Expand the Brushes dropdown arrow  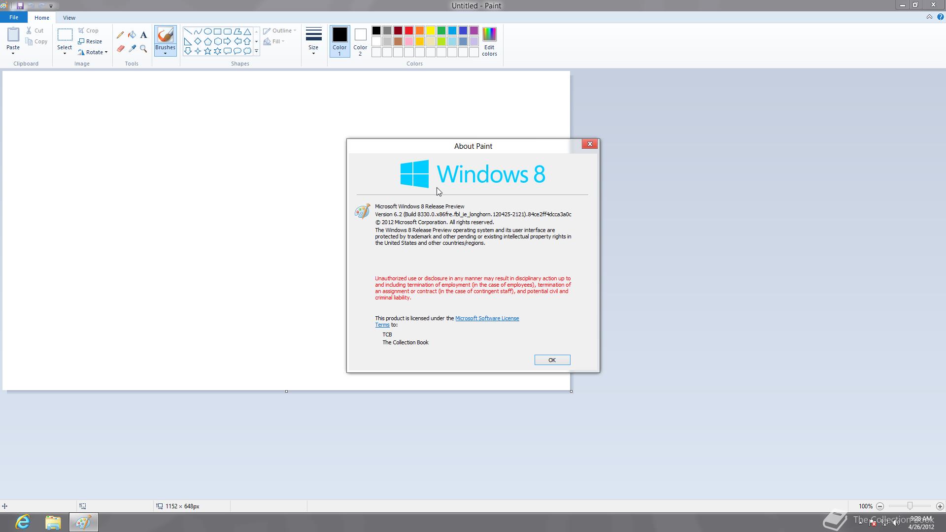pyautogui.click(x=165, y=53)
